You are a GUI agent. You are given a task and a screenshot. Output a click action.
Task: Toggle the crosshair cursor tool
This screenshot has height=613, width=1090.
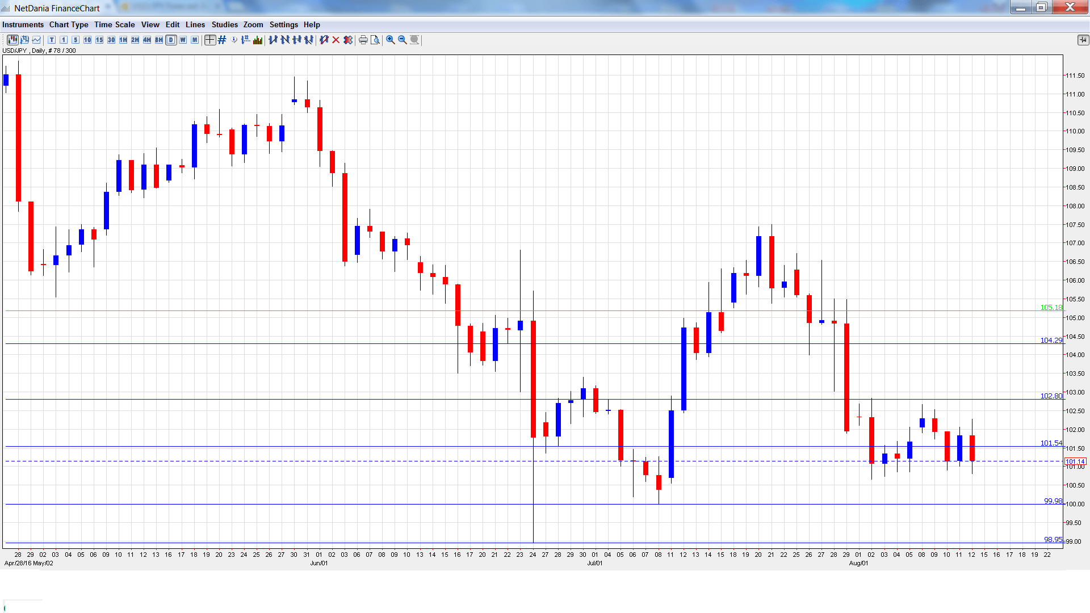(209, 40)
